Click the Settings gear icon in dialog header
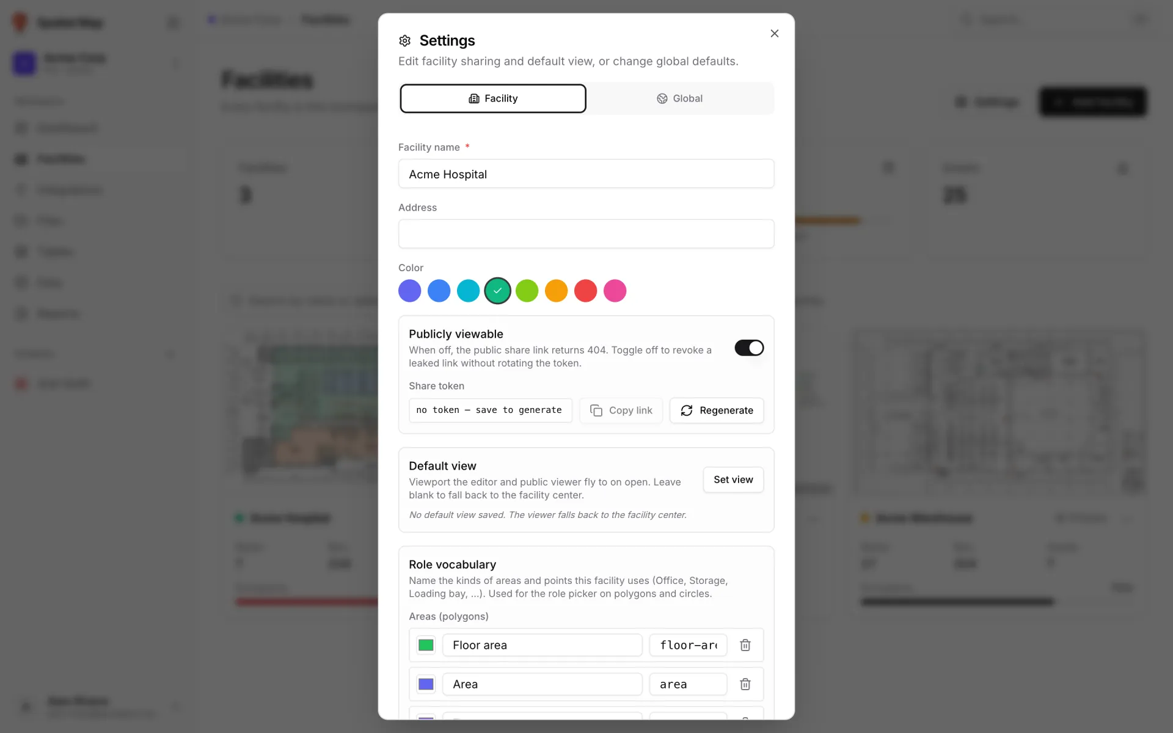 pyautogui.click(x=404, y=41)
